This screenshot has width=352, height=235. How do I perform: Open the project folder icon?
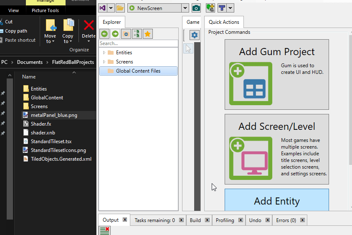[x=120, y=8]
